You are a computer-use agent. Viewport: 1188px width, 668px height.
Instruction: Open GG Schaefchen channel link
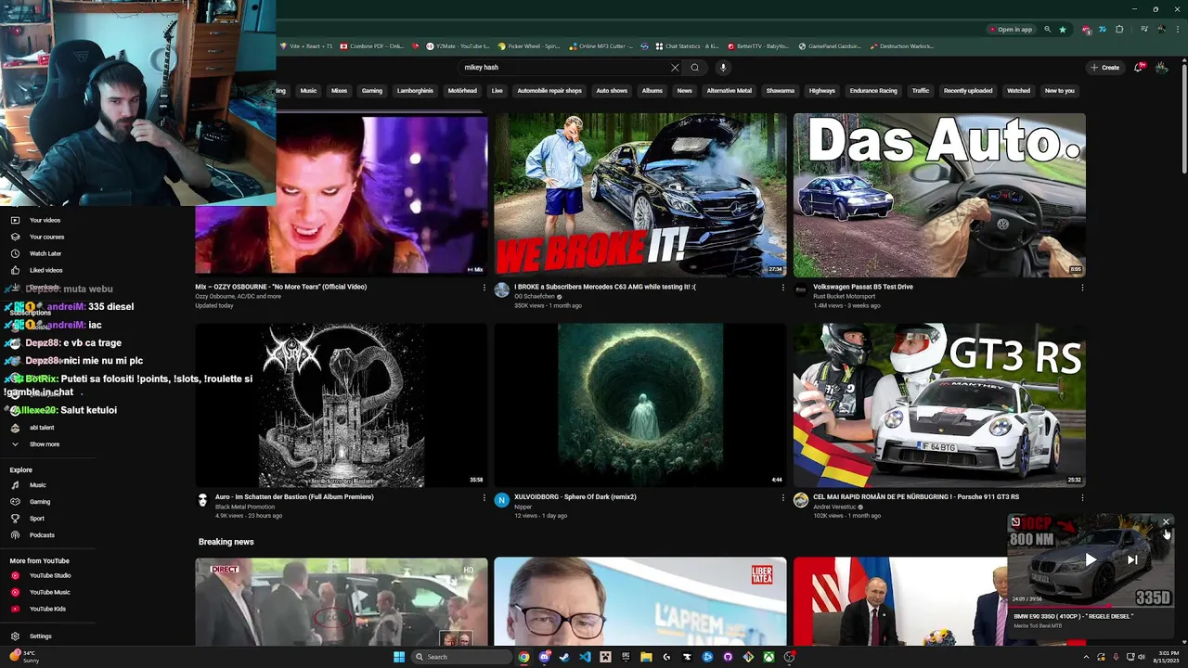(534, 296)
